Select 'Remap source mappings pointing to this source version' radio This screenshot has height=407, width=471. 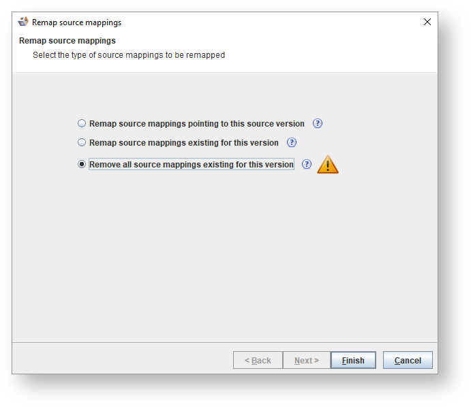82,124
